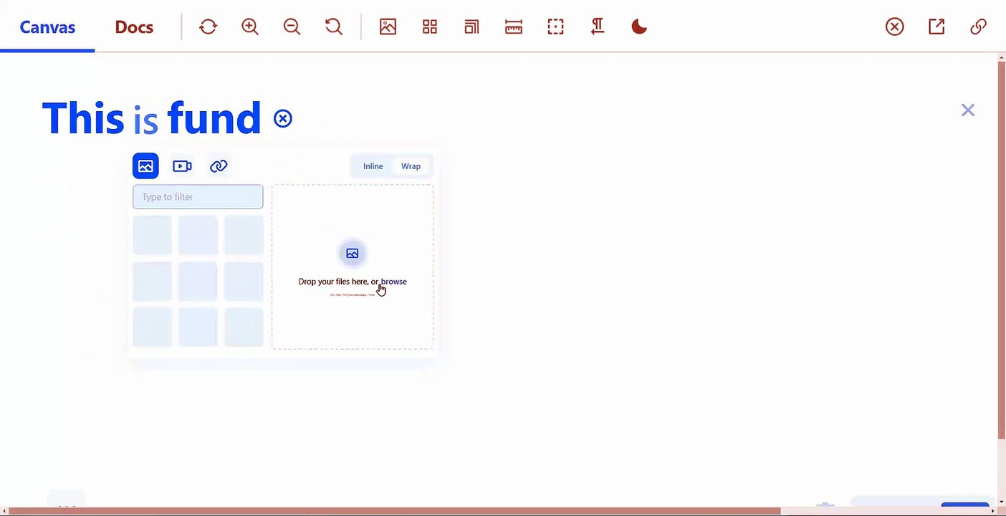Open the viewport size selector icon
This screenshot has height=516, width=1006.
click(471, 27)
